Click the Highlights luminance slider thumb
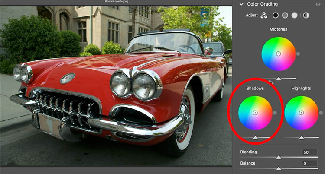325x174 pixels. pos(301,138)
